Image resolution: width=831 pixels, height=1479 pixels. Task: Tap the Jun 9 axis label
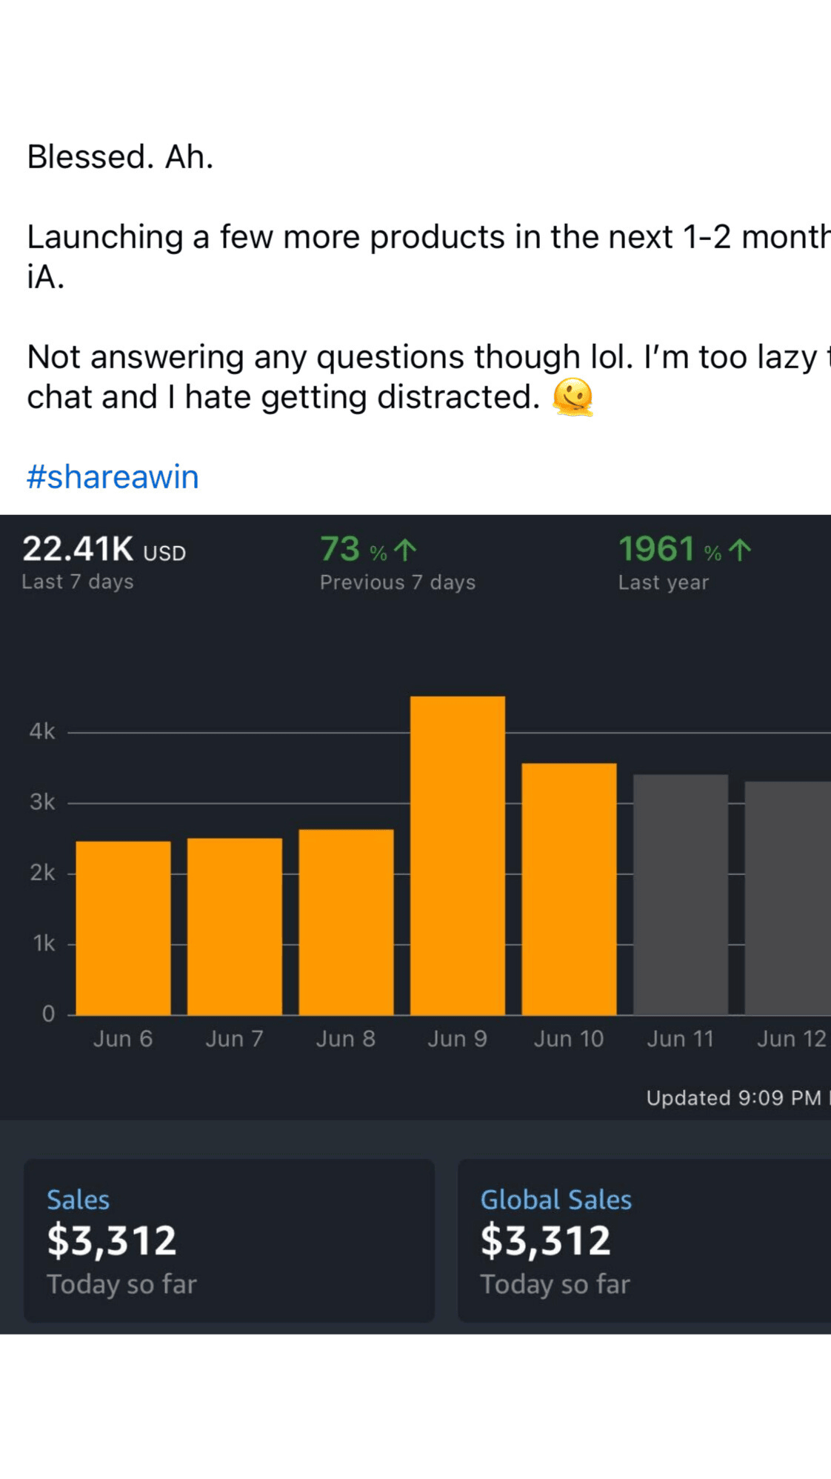[x=457, y=1039]
